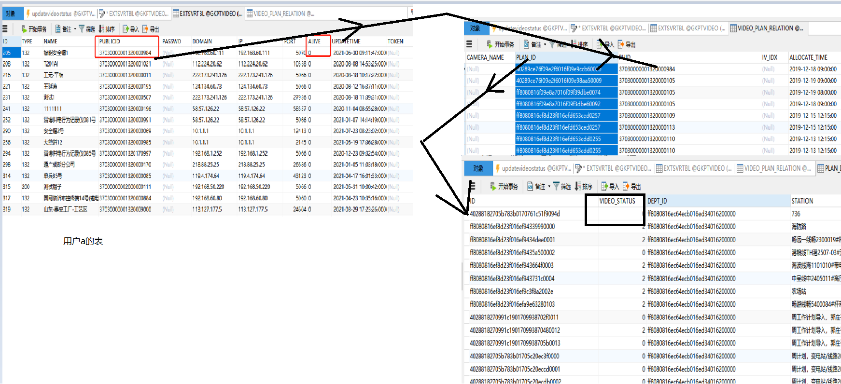Click 导出 export in the VIDEO_STATUS table window
Screen dimensions: 841x384
click(632, 186)
